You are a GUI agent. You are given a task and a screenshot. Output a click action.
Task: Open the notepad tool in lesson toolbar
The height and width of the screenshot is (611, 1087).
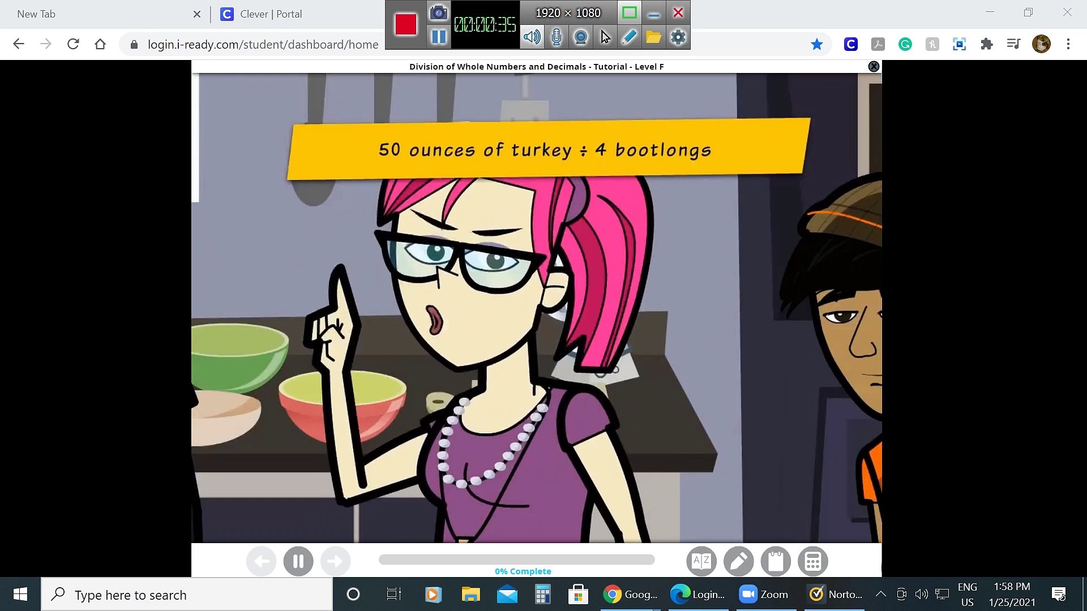click(x=776, y=561)
